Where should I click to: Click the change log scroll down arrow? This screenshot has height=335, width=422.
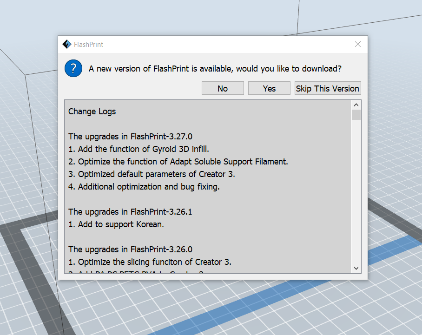point(356,268)
